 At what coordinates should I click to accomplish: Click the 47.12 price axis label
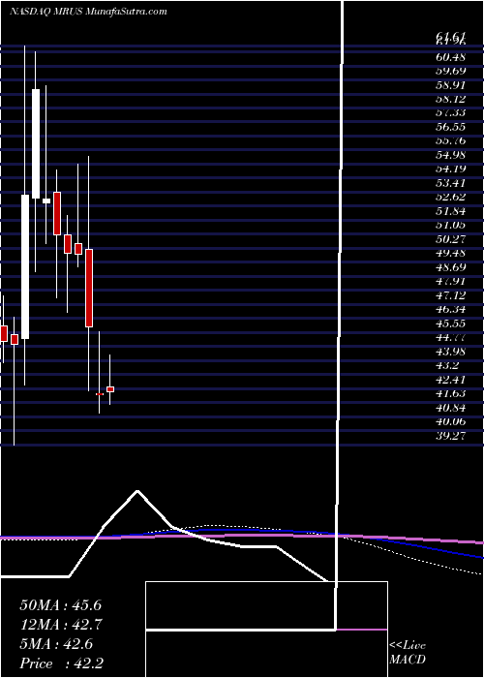click(450, 295)
